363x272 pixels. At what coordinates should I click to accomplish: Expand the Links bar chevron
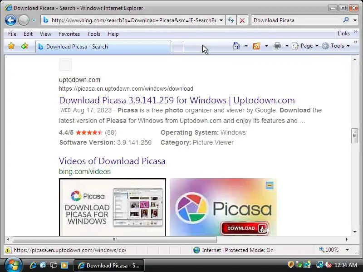coord(356,31)
